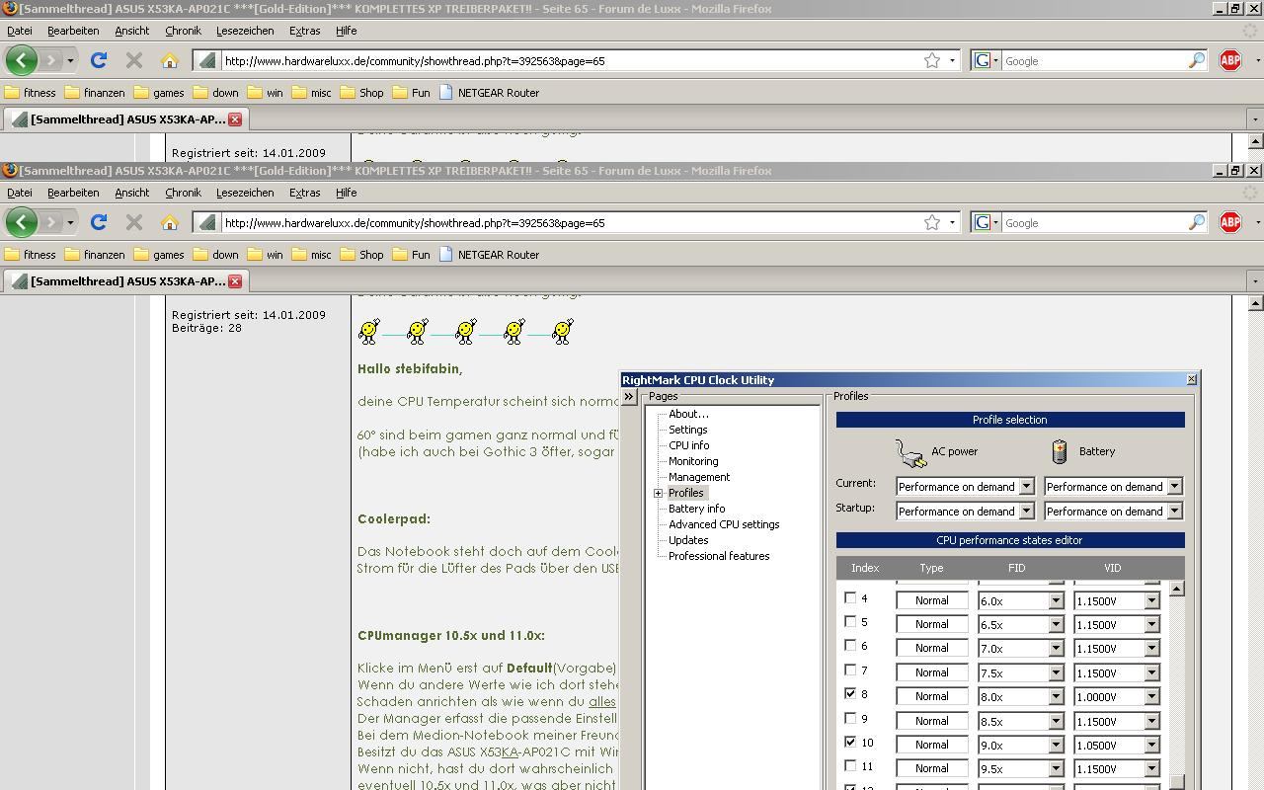The width and height of the screenshot is (1264, 790).
Task: Close the Sammelthread tab in front Firefox window
Action: click(x=235, y=281)
